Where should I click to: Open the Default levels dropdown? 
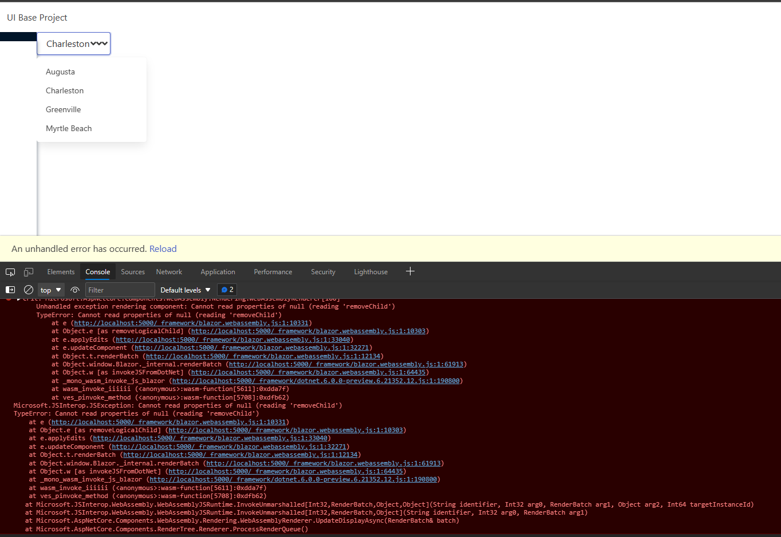tap(185, 290)
